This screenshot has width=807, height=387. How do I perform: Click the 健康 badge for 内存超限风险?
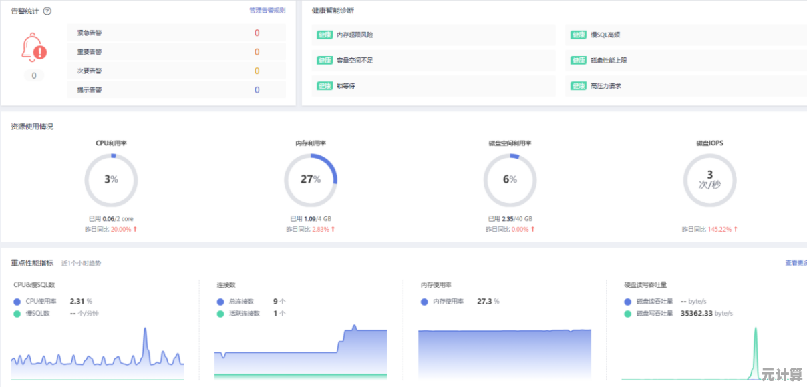325,35
